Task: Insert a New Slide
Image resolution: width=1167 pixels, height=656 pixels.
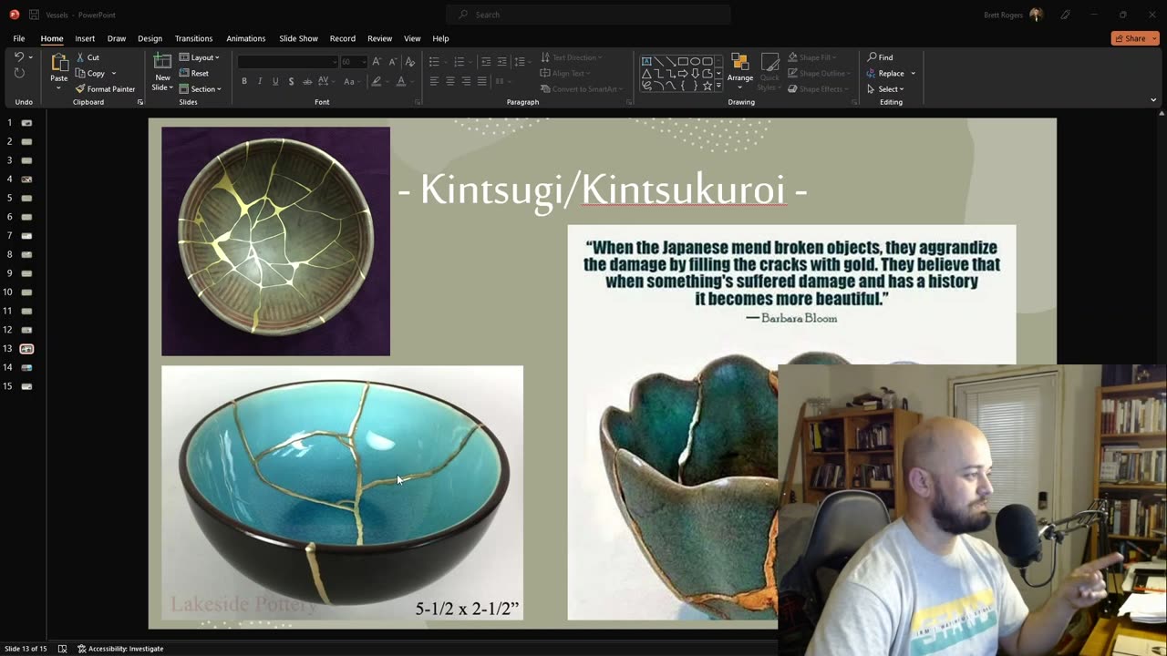Action: [x=162, y=71]
